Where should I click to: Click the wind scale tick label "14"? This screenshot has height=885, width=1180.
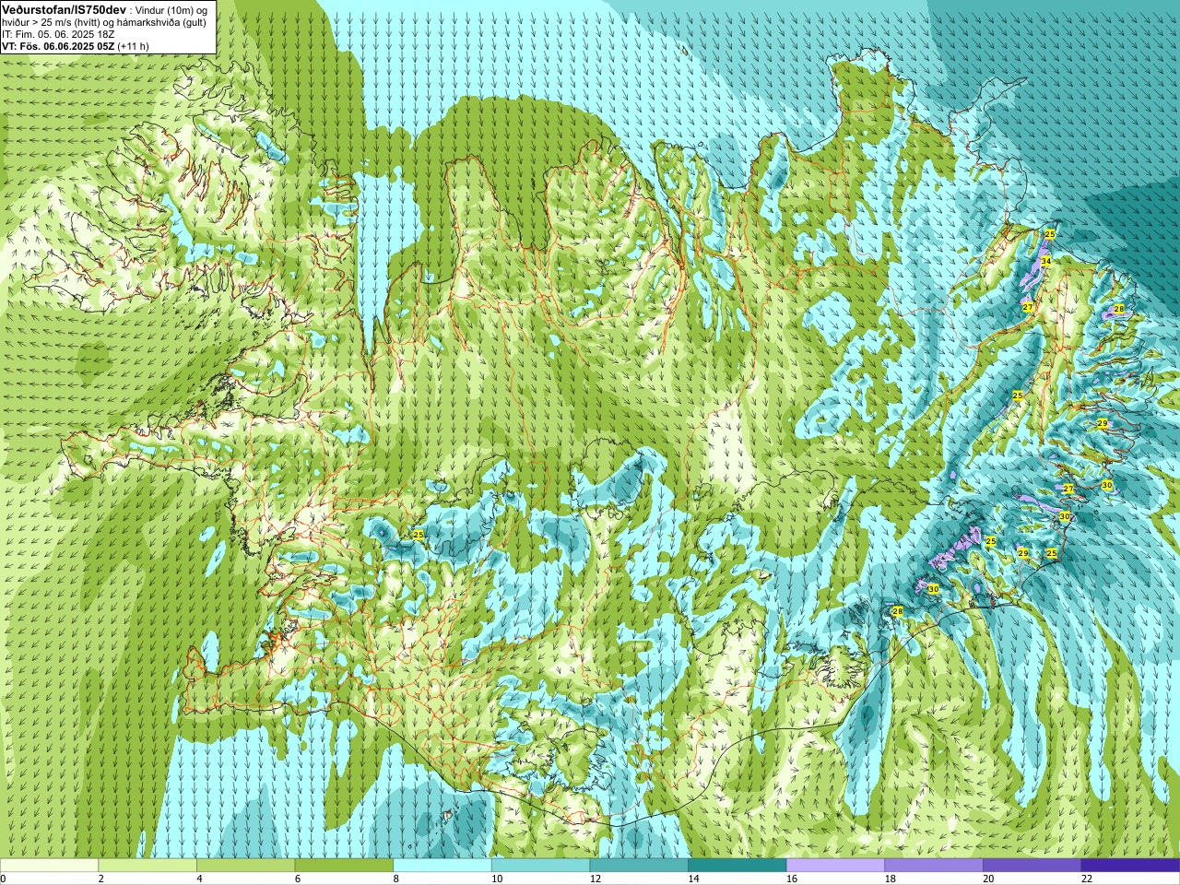[693, 879]
